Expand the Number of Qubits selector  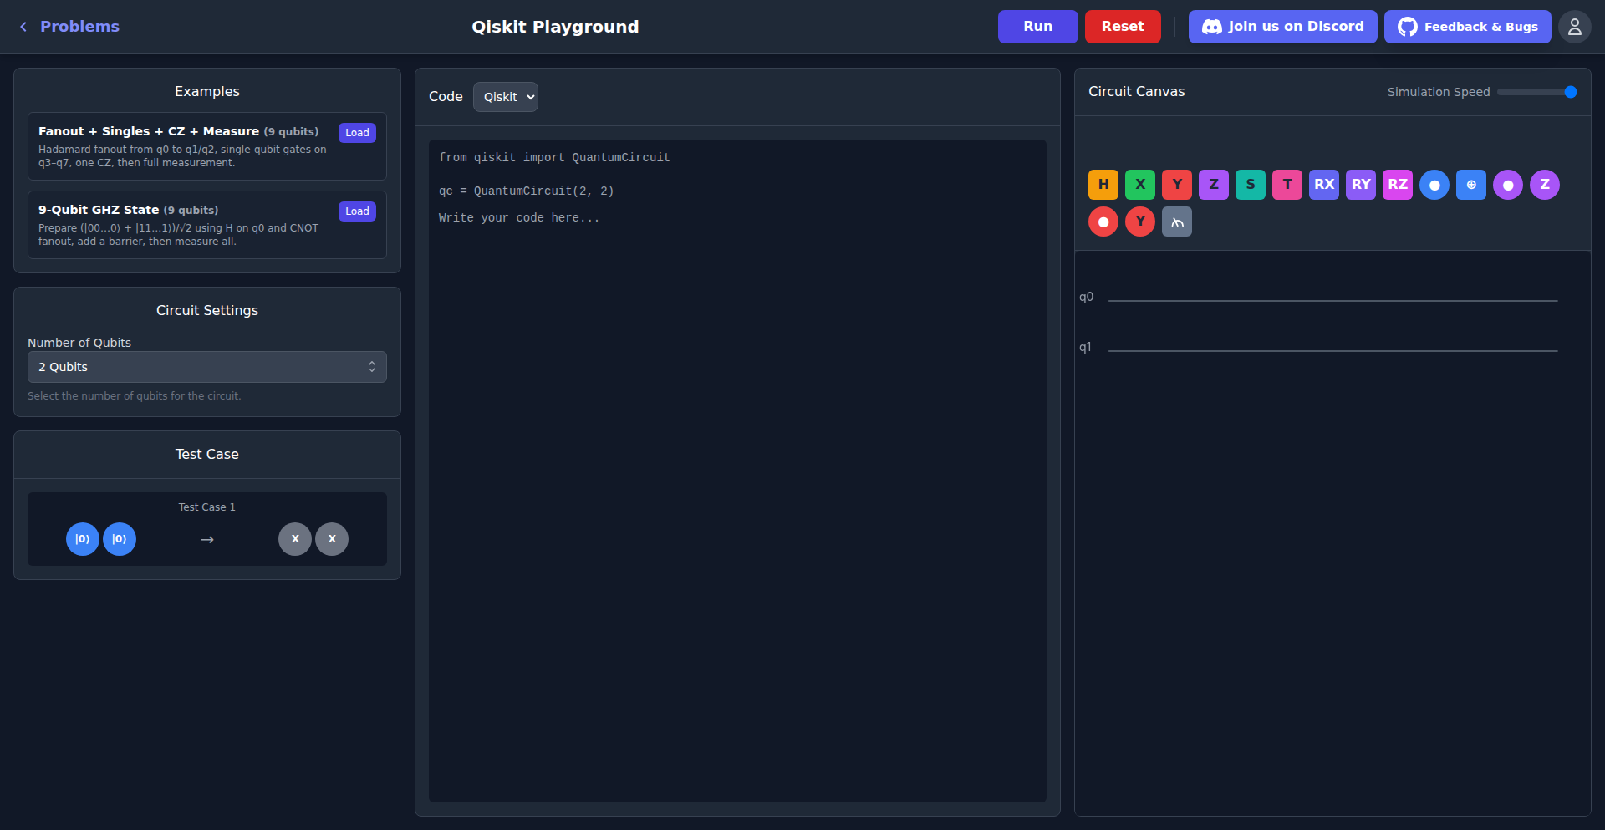207,367
